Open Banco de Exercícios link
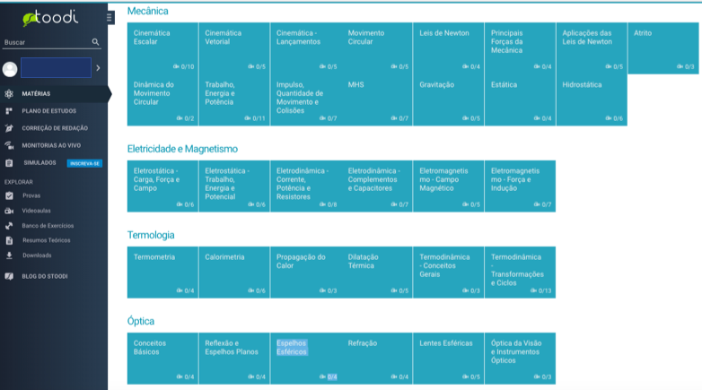 click(48, 226)
